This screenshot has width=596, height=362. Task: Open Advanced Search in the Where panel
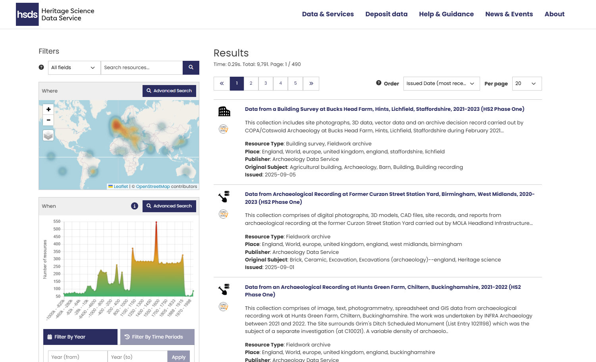[169, 91]
